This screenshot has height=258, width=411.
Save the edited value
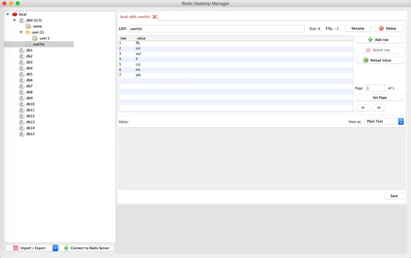coord(394,196)
